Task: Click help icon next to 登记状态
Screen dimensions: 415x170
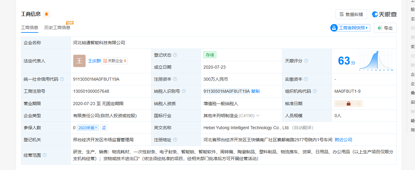Action: pyautogui.click(x=175, y=55)
